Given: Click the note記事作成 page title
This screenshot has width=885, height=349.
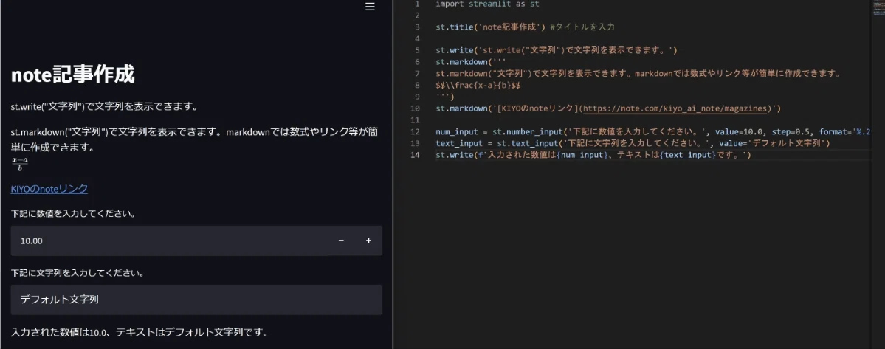Looking at the screenshot, I should click(73, 75).
